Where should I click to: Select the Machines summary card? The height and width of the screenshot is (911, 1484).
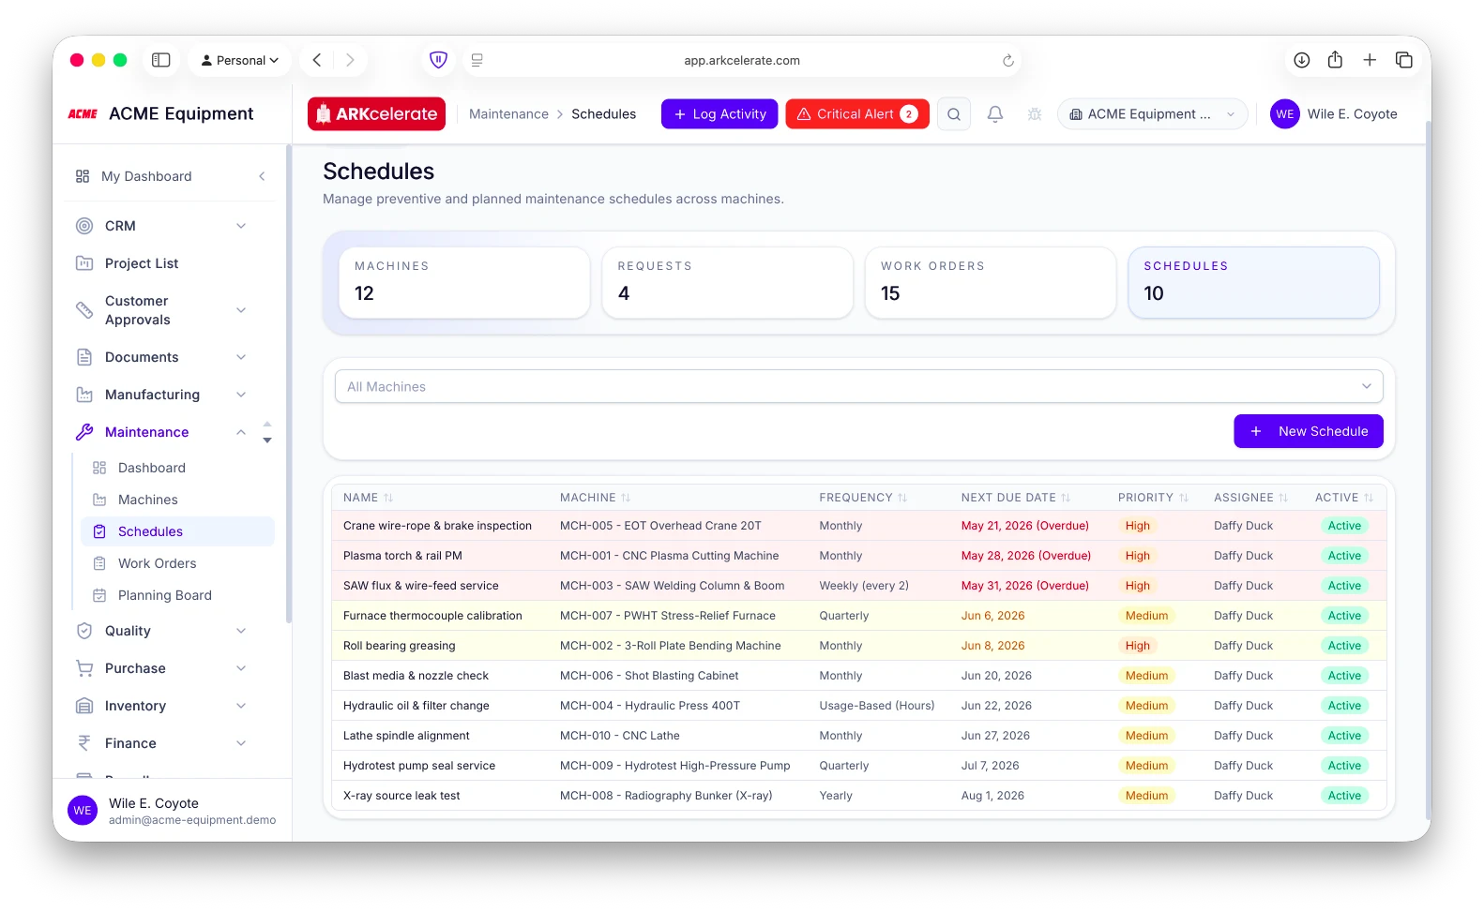tap(464, 282)
